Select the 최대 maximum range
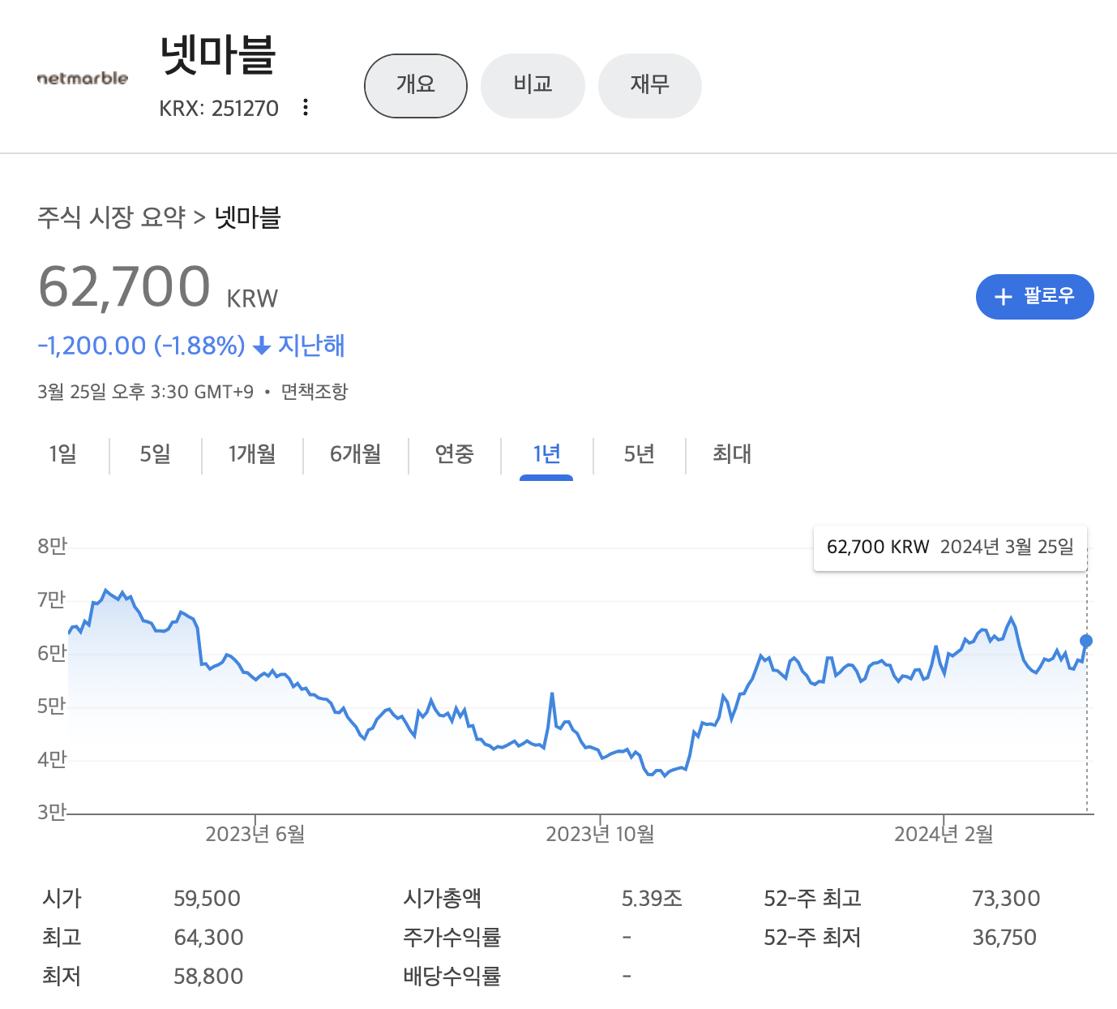The height and width of the screenshot is (1009, 1117). click(732, 454)
